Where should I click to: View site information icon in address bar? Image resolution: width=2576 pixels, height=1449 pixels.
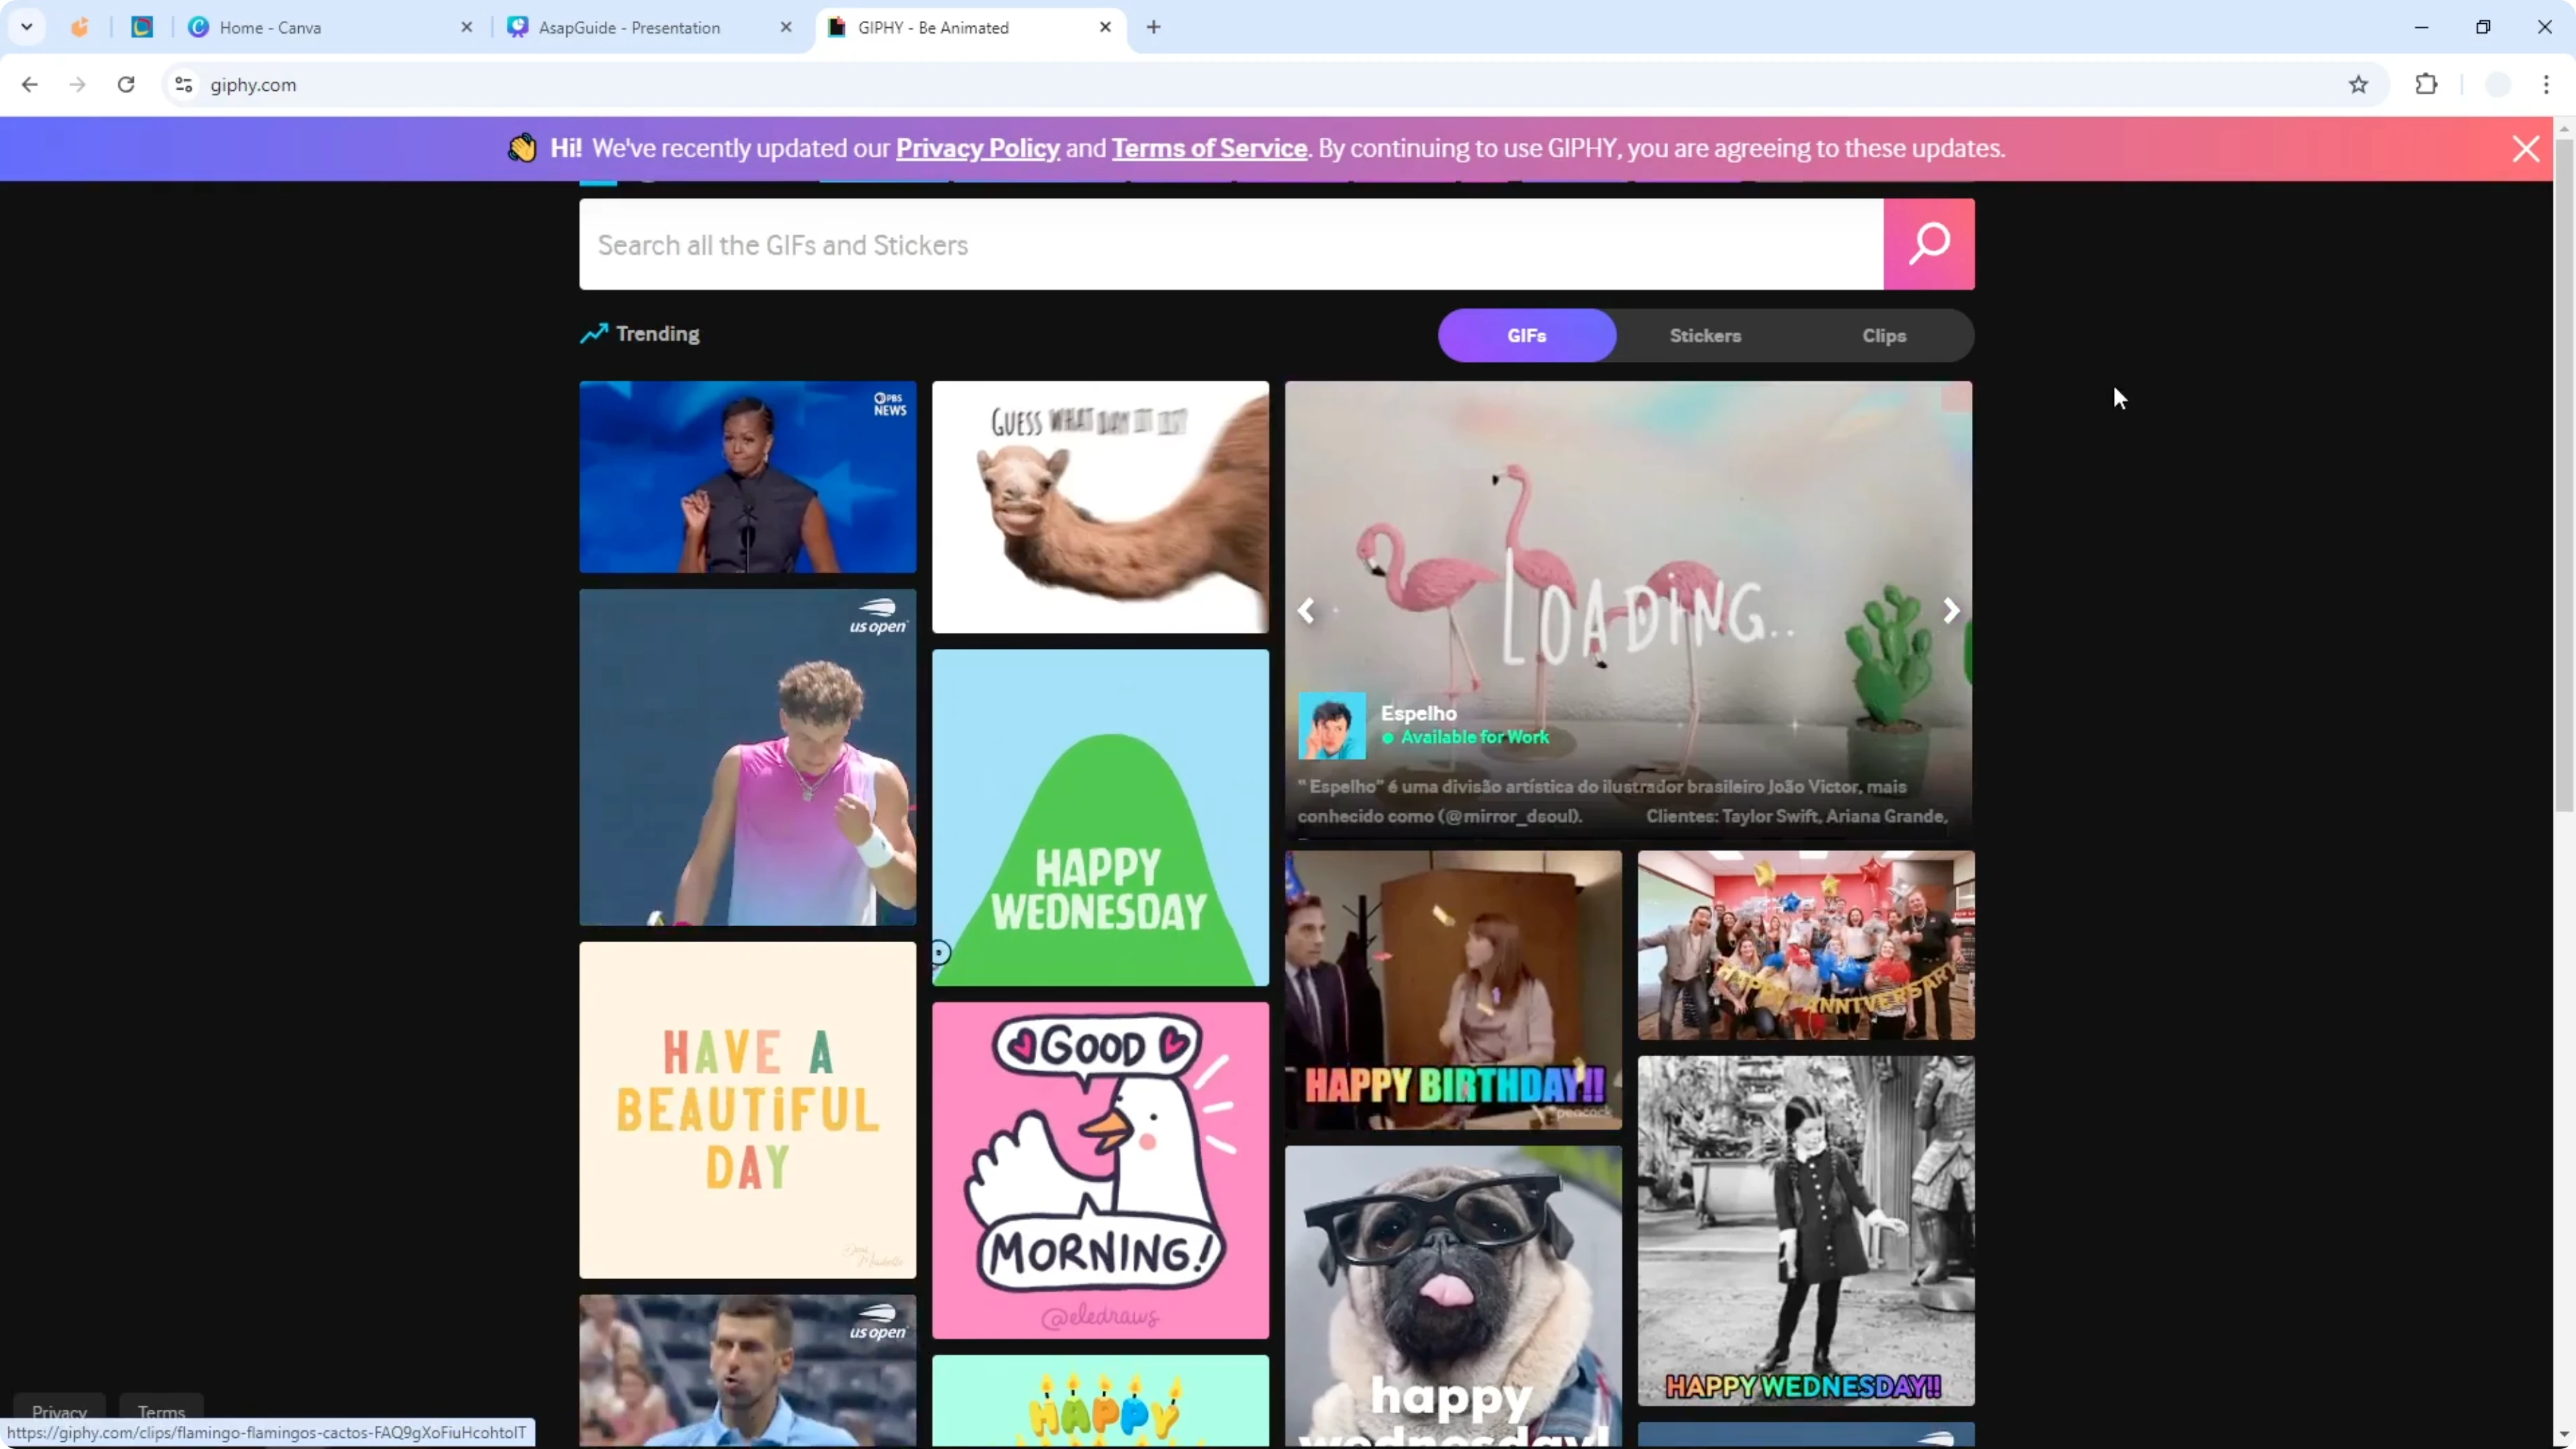click(184, 85)
